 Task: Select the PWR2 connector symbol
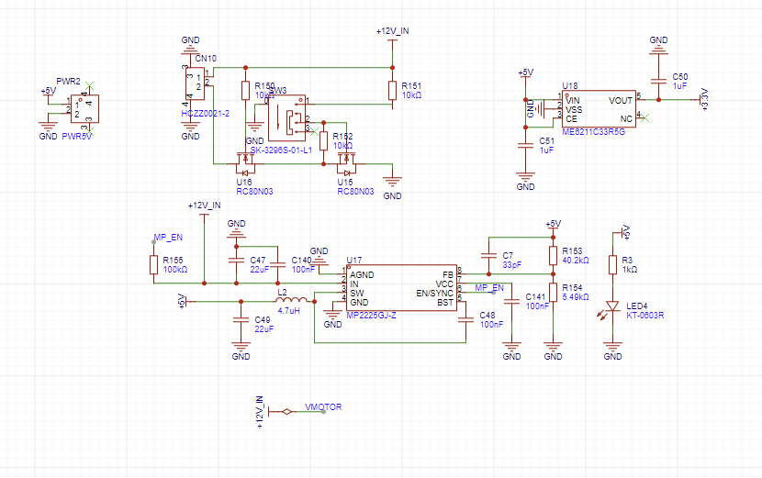(x=84, y=109)
